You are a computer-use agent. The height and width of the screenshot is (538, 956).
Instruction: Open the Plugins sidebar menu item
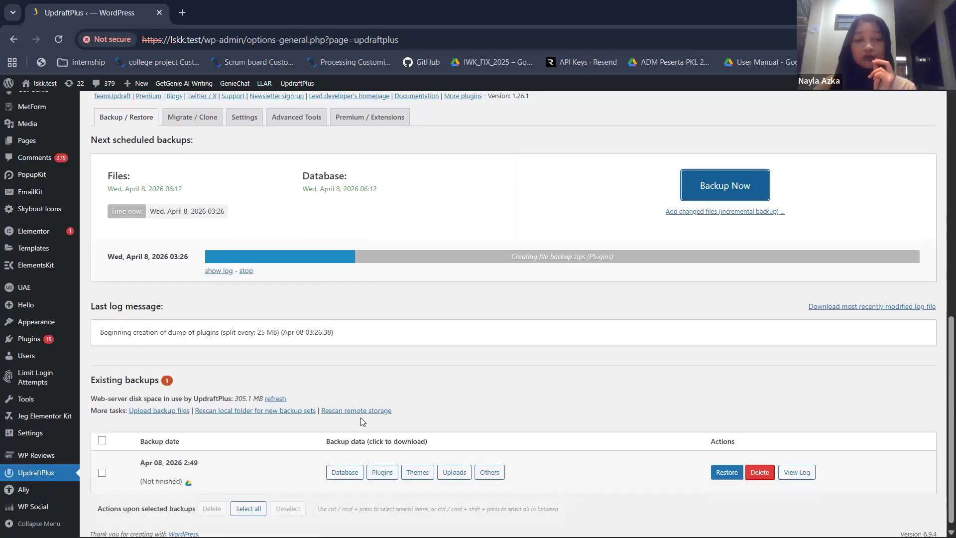pyautogui.click(x=29, y=339)
